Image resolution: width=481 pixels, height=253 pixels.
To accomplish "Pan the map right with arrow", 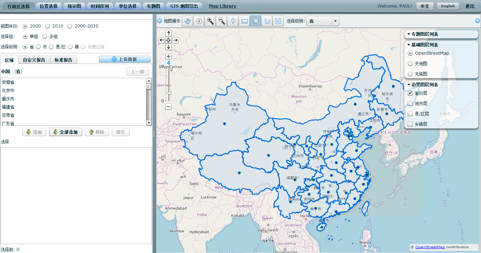I will click(175, 40).
